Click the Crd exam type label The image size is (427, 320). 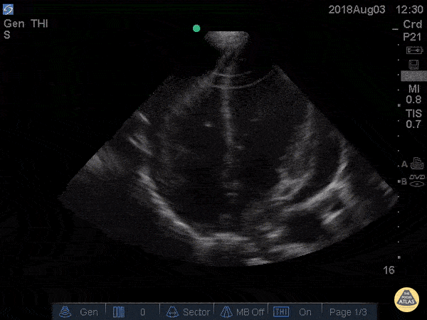coord(413,24)
